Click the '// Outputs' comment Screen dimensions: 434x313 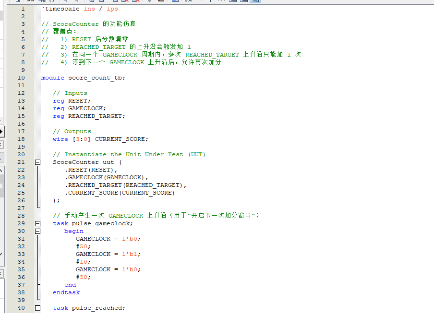(72, 131)
